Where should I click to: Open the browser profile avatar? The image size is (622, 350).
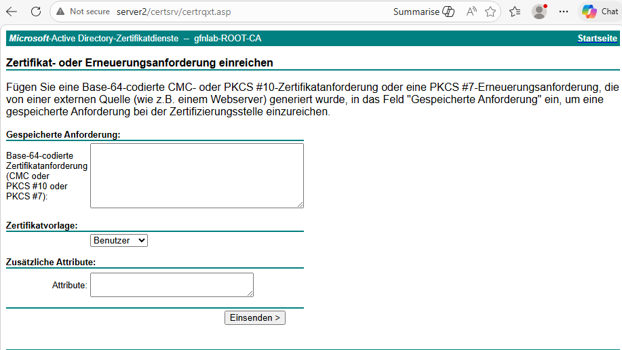pyautogui.click(x=539, y=12)
